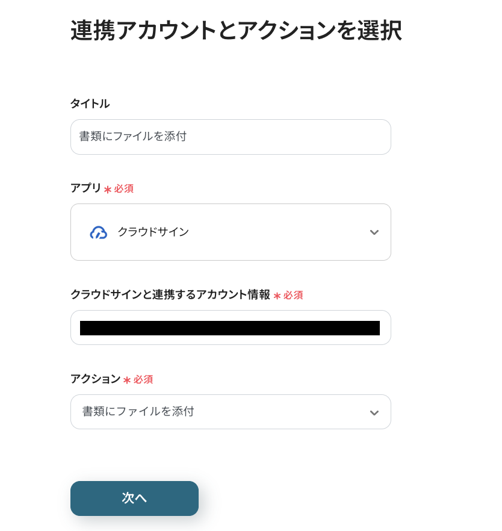Click 必須 marker next to アプリ
Screen dimensions: 502x531
coord(124,189)
